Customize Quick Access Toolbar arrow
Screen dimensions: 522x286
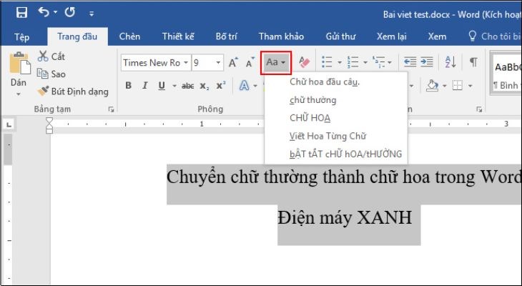pos(92,14)
